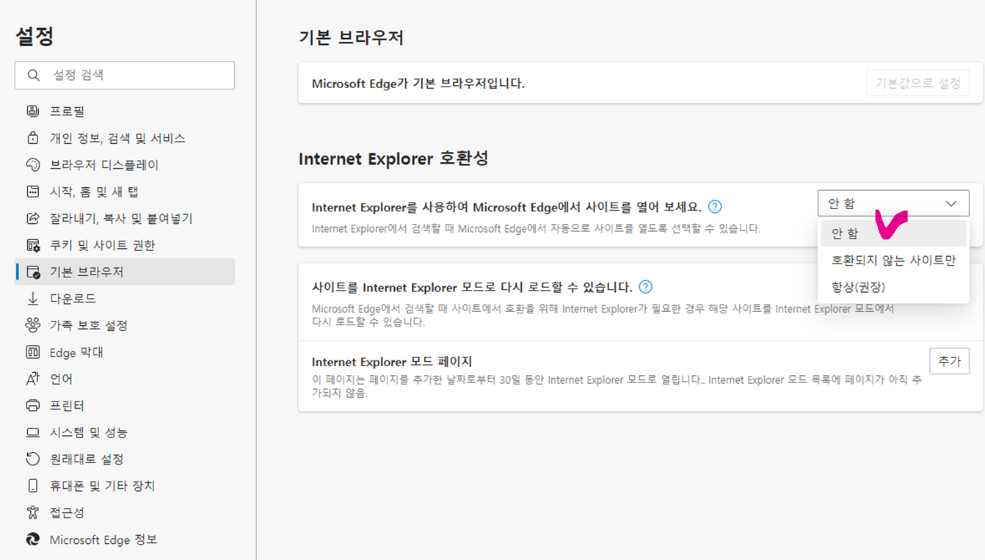The width and height of the screenshot is (985, 560).
Task: Click the 프린터 printer icon
Action: [32, 406]
